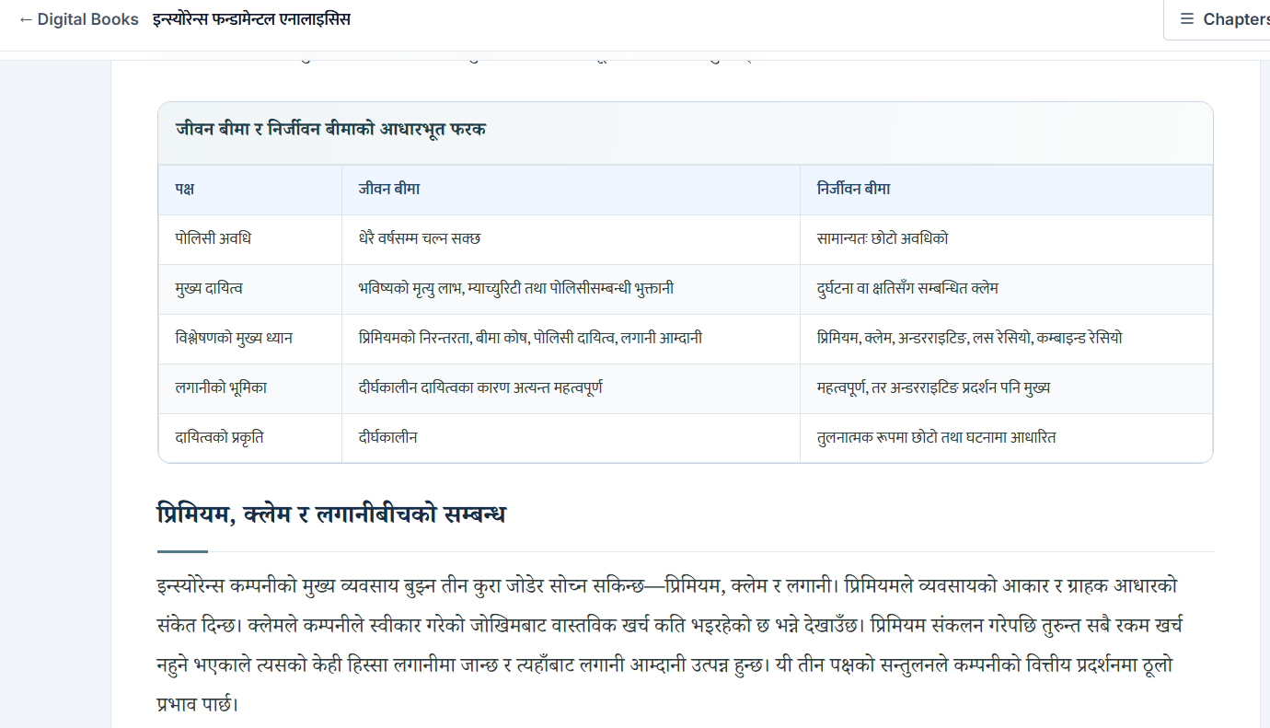Screen dimensions: 1270x728
Task: Click the heading 'प्रिमियम, क्लेम र लगानीबीचको सम्बन्ध'
Action: tap(331, 514)
